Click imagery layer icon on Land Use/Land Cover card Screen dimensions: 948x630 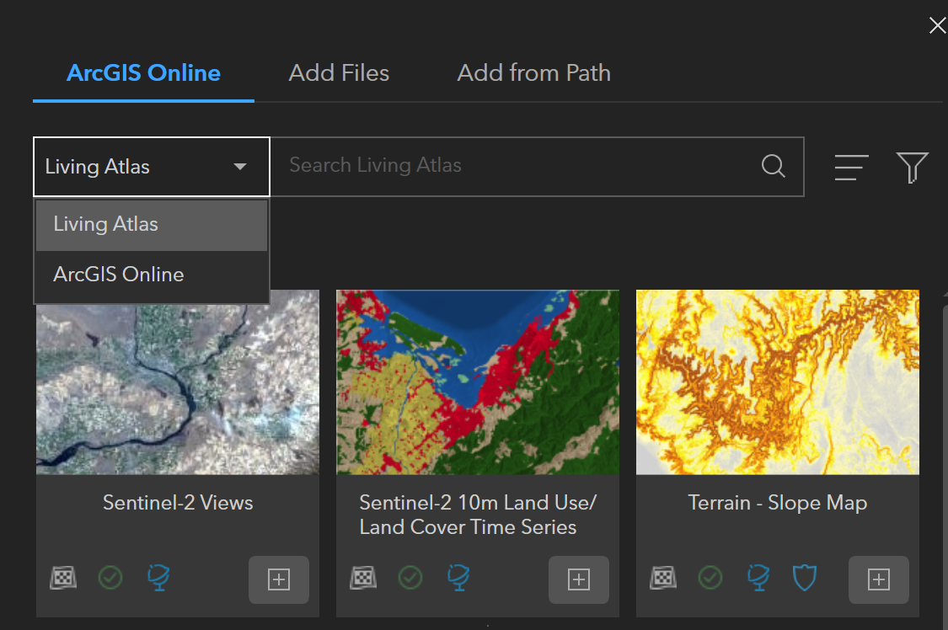(x=362, y=578)
